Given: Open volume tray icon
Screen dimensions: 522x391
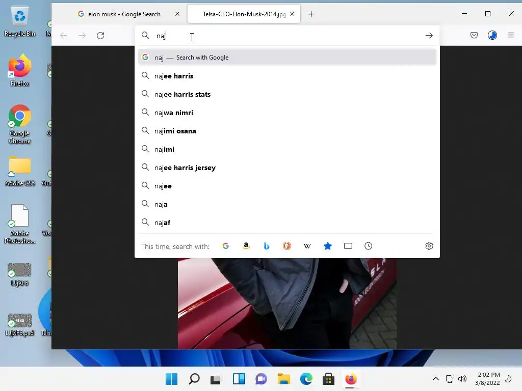Looking at the screenshot, I should [462, 379].
